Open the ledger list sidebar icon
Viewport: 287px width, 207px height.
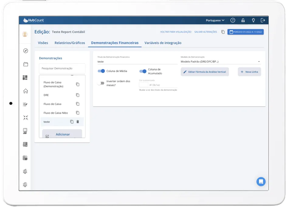point(25,144)
